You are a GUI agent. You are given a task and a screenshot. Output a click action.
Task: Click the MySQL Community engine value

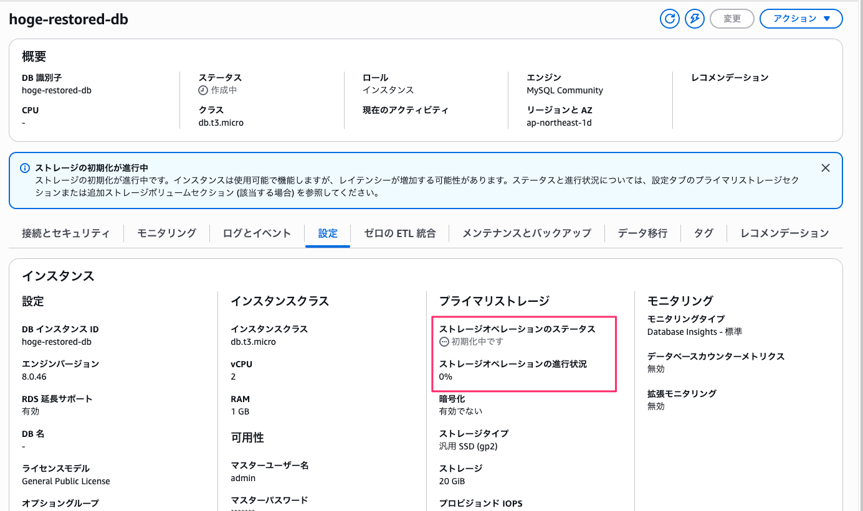click(565, 90)
